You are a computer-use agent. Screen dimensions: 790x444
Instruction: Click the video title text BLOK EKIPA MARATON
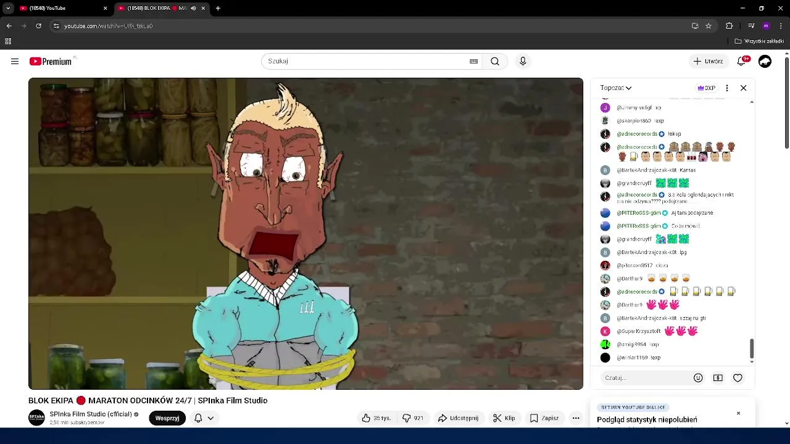[x=148, y=400]
